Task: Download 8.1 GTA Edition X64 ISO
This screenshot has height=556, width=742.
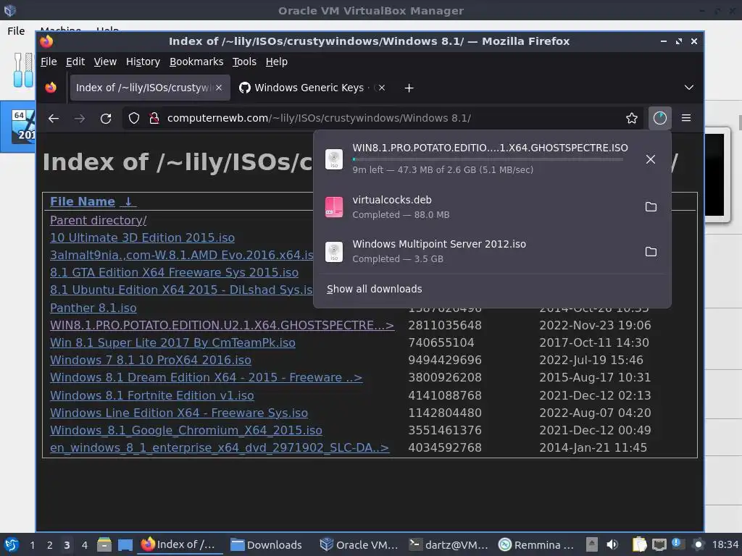Action: [x=174, y=273]
